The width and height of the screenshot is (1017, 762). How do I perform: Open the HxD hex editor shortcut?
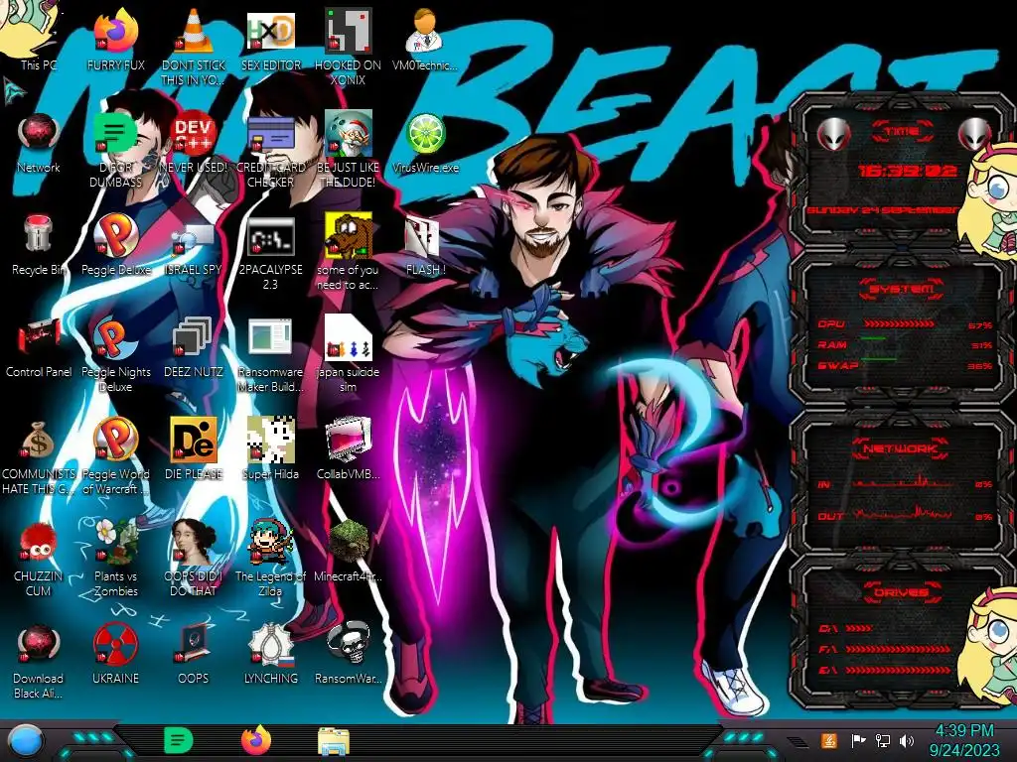click(270, 40)
